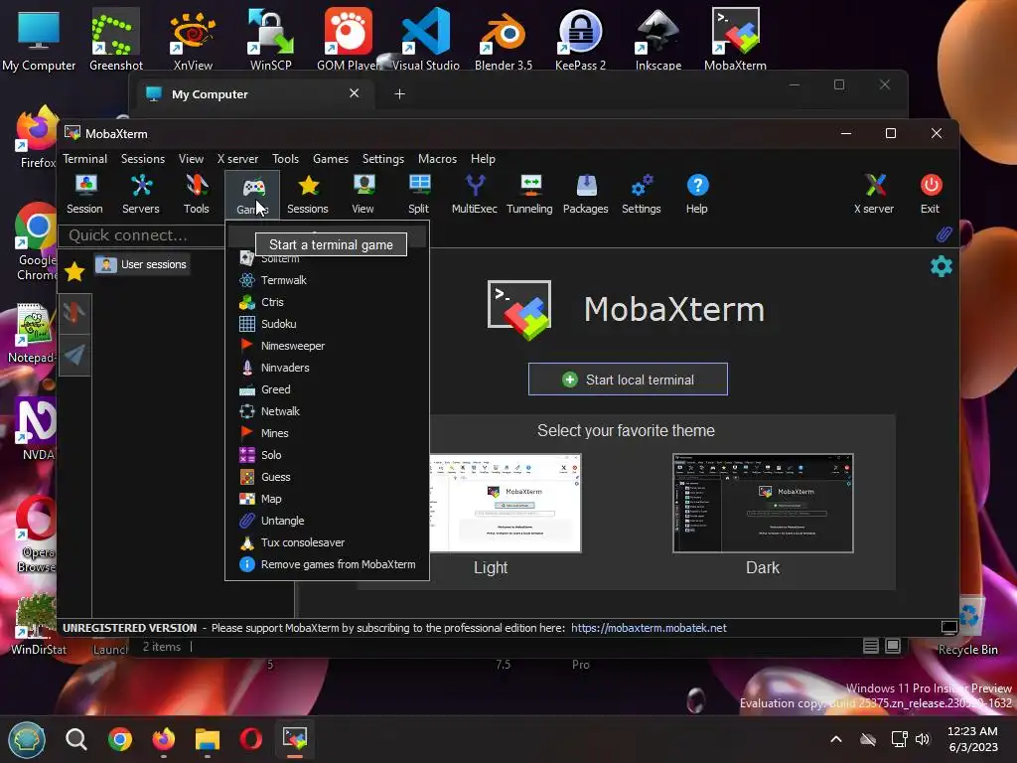This screenshot has width=1017, height=763.
Task: Open the Games menu bar item
Action: [331, 158]
